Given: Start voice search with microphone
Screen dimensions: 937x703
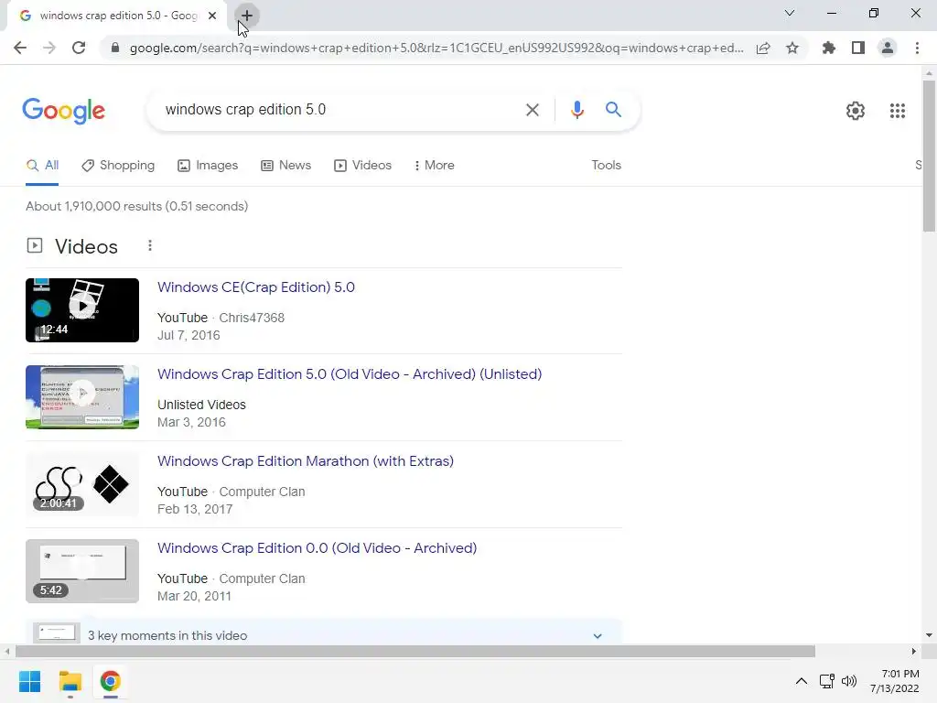Looking at the screenshot, I should click(x=576, y=110).
